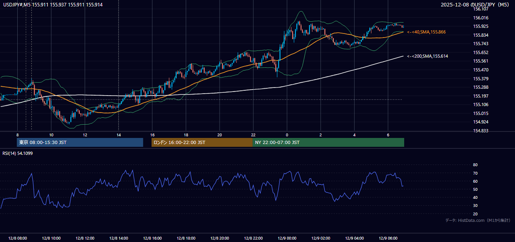Viewport: 515px width, 242px height.
Task: Click RSI scale value 50
Action: tap(476, 190)
